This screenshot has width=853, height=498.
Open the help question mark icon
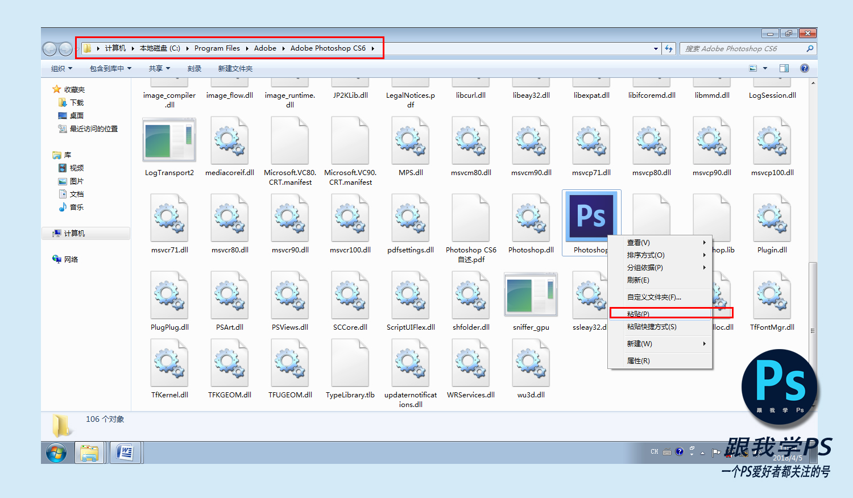pyautogui.click(x=804, y=68)
